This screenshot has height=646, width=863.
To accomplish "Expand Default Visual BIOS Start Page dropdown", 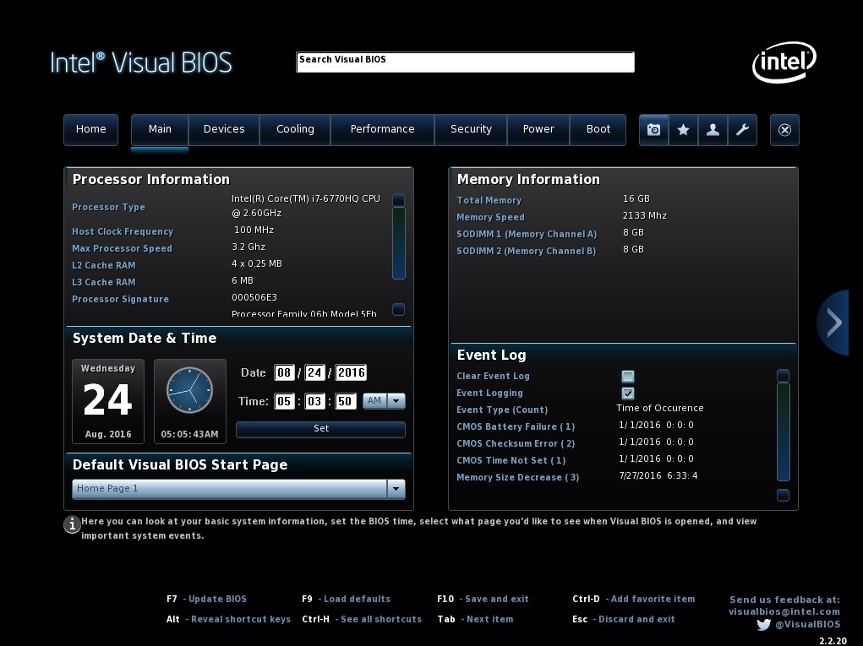I will 396,489.
